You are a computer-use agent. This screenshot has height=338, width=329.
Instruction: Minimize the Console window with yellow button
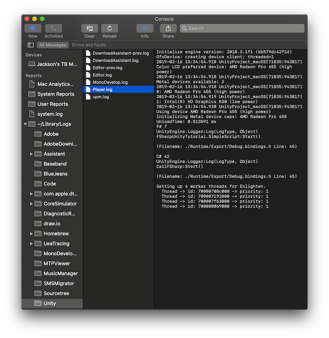click(35, 19)
